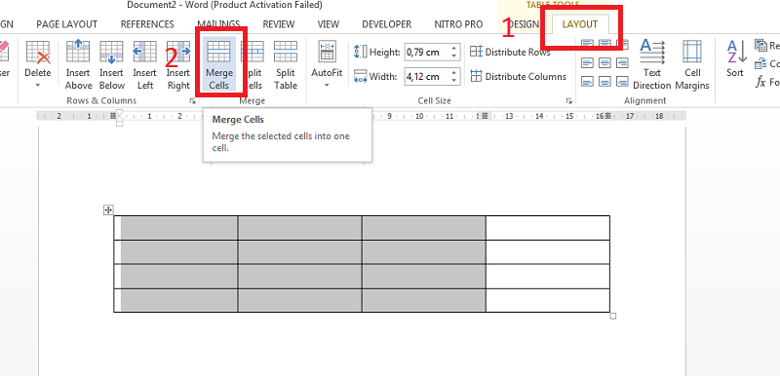Click the Align Bottom Center icon
The width and height of the screenshot is (780, 376).
point(604,81)
